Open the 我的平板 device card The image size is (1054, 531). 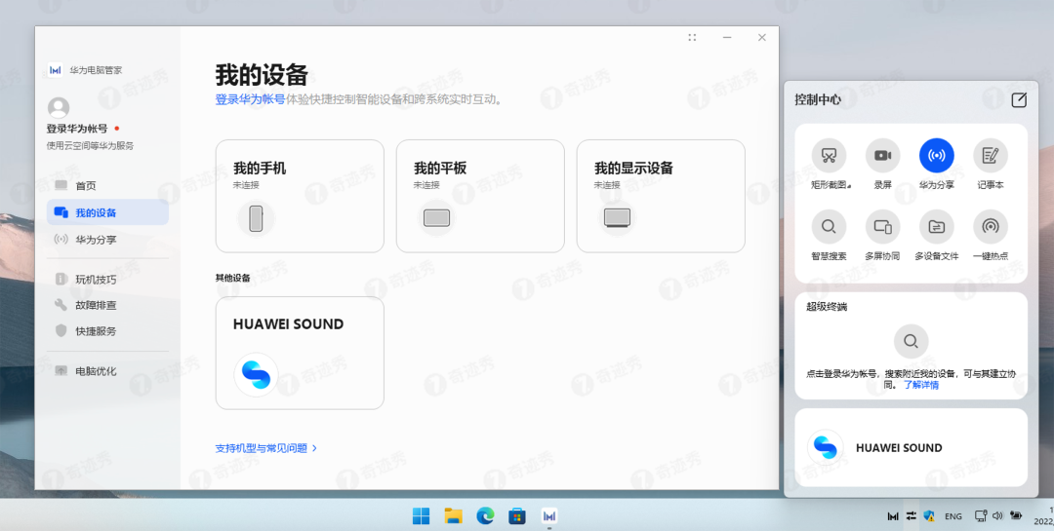(x=480, y=196)
